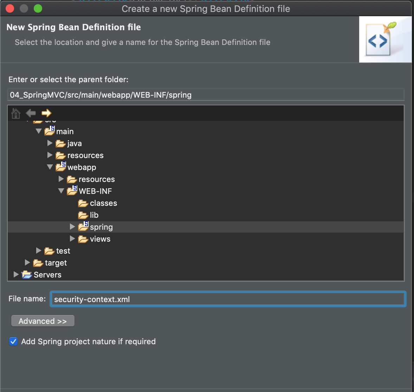Expand resources folder under main
The image size is (414, 392).
click(x=50, y=155)
